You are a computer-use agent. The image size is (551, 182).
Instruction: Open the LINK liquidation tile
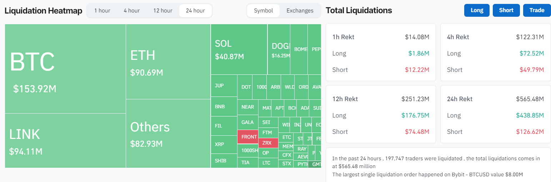[65, 140]
